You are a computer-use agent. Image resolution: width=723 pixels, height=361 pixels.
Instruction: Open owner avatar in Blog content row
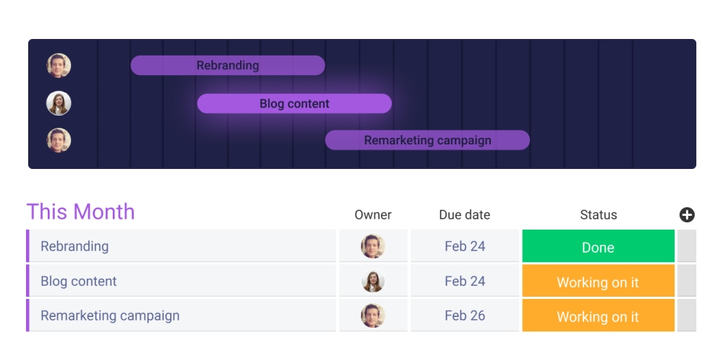[373, 281]
